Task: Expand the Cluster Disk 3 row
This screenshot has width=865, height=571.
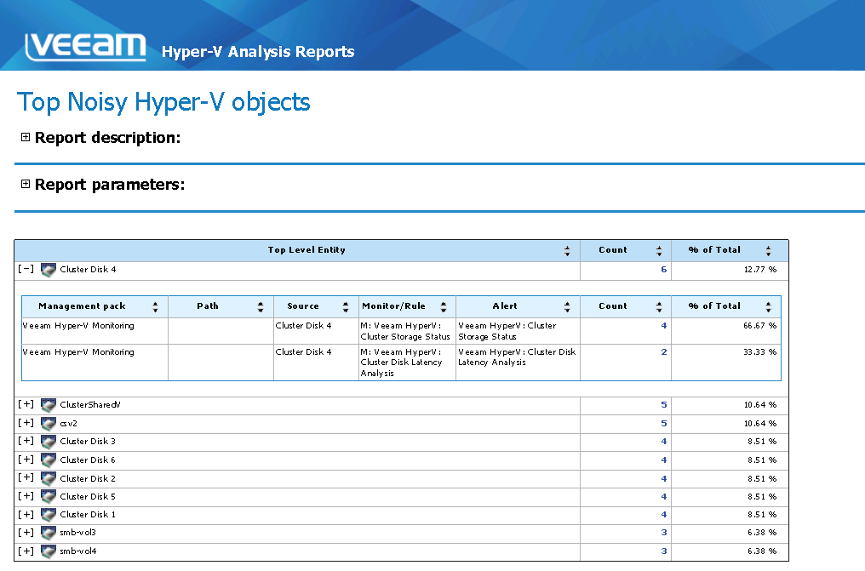Action: point(26,441)
